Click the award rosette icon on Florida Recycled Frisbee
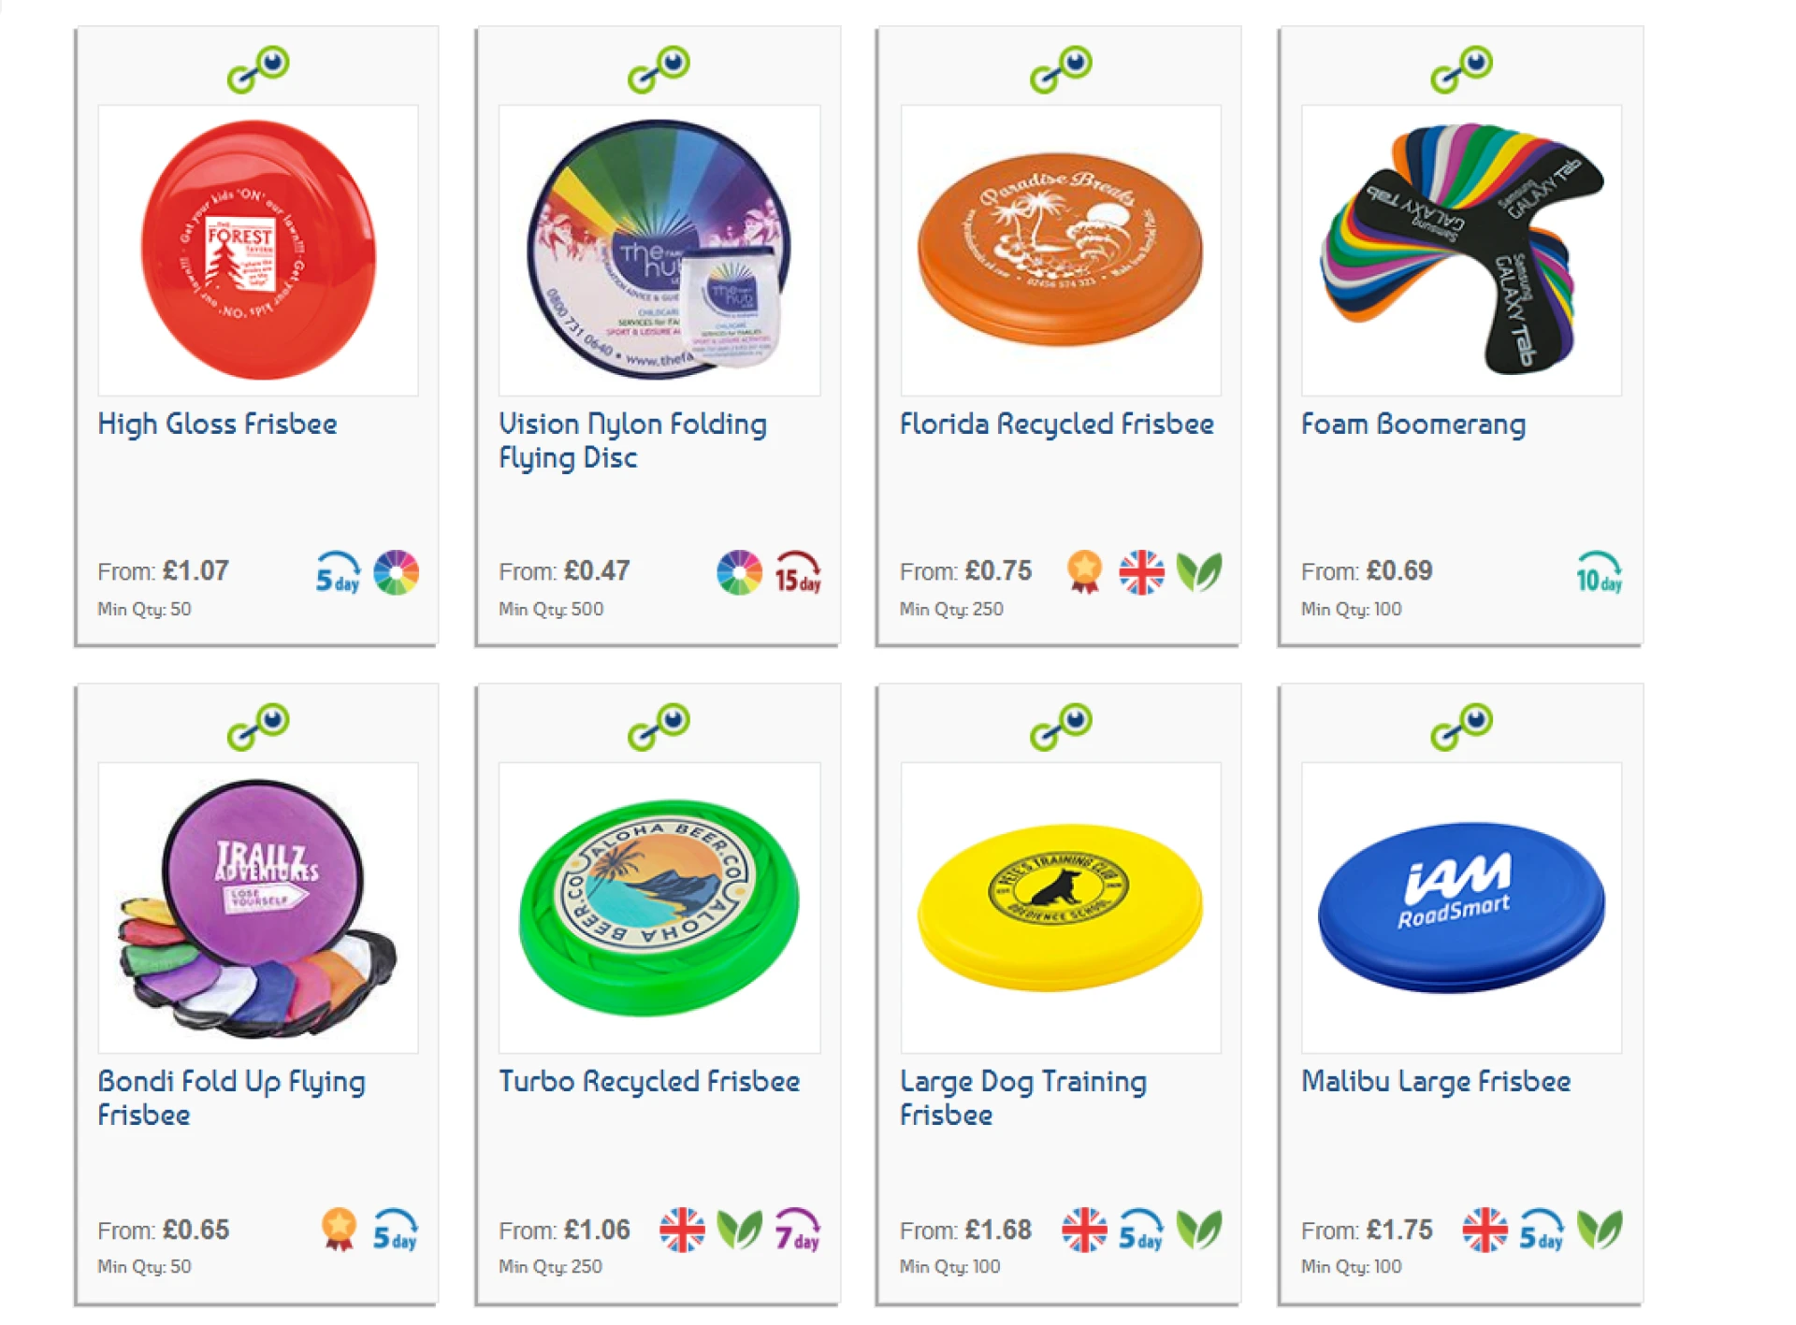This screenshot has height=1325, width=1796. (x=1084, y=572)
